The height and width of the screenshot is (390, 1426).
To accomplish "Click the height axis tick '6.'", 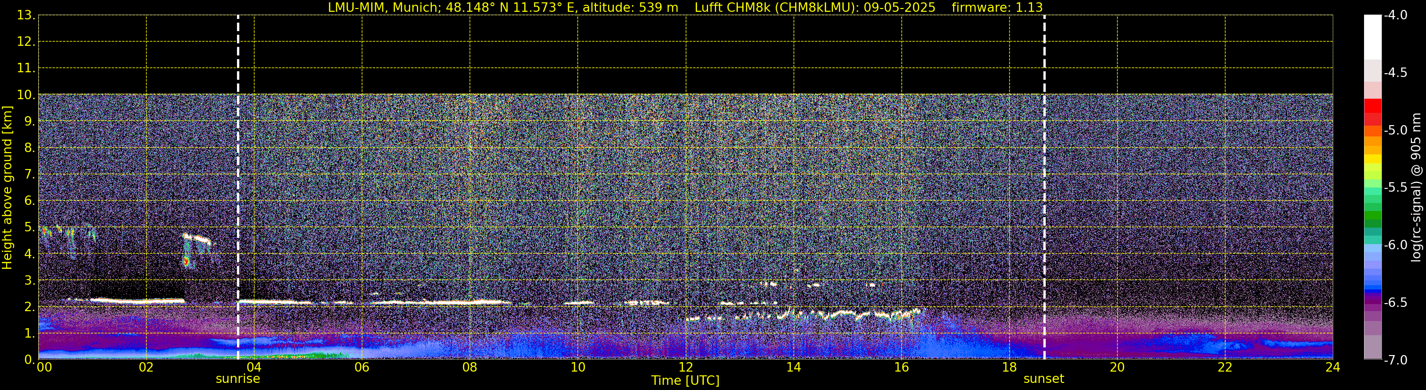I will click(x=29, y=201).
